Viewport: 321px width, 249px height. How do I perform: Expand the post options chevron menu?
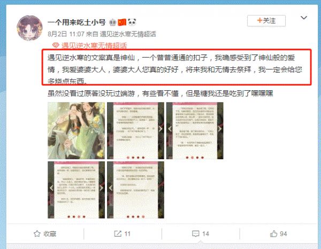click(304, 18)
